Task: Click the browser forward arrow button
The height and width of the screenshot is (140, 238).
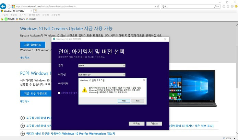Action: 9,7
